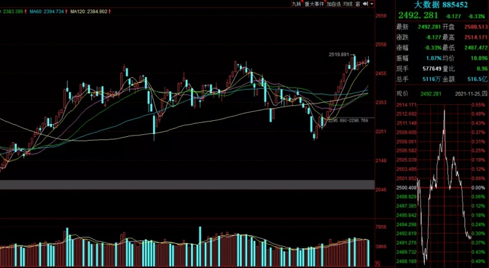Click the jump-to-end arrow icon
Viewport: 489px width, 268px height.
click(x=365, y=4)
